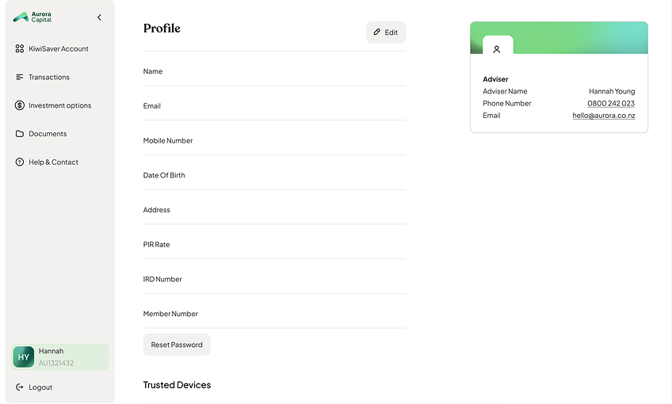
Task: Click the Investment options dollar icon
Action: [x=20, y=105]
